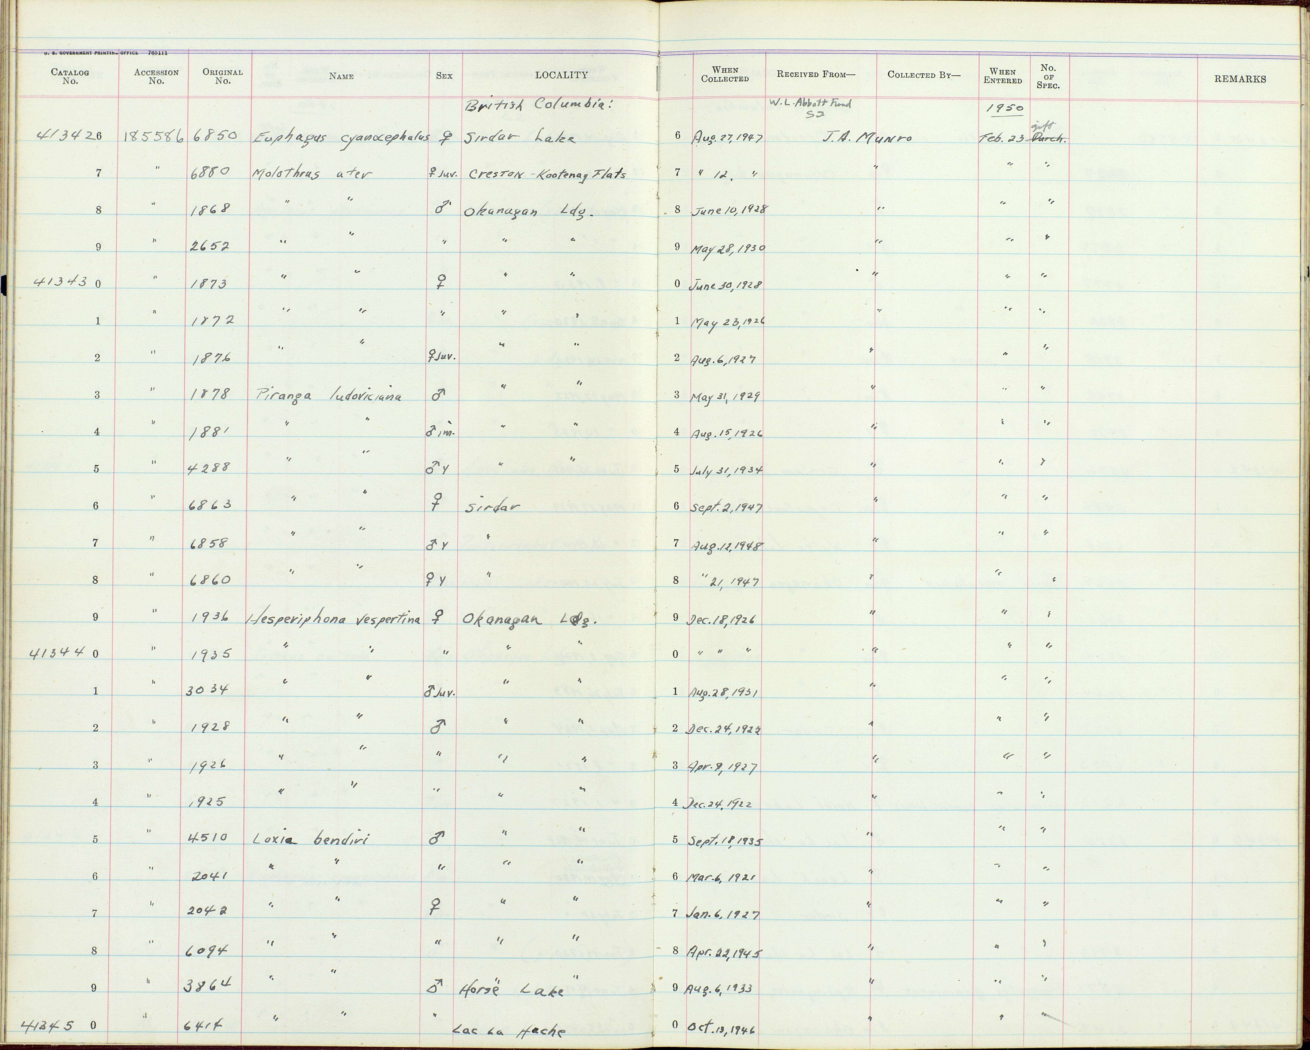Click the 'Feb. 23' entered date
1310x1050 pixels.
click(1002, 138)
